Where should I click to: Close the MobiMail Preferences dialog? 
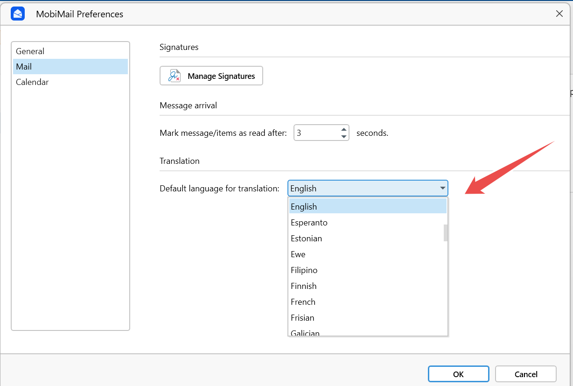click(x=559, y=14)
